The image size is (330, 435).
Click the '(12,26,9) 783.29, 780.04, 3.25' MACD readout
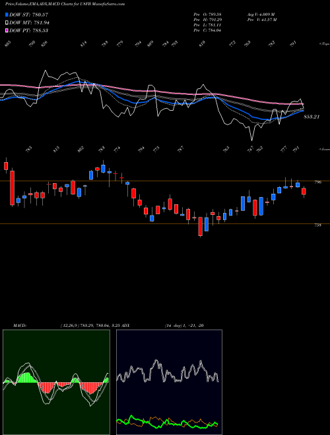pos(90,325)
